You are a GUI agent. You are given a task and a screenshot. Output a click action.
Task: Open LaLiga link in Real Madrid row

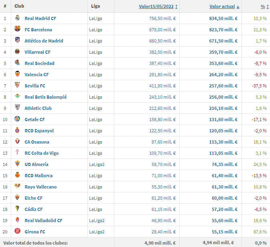pyautogui.click(x=95, y=18)
